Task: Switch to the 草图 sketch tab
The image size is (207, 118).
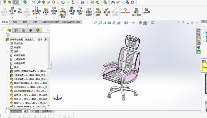Action: [25, 22]
